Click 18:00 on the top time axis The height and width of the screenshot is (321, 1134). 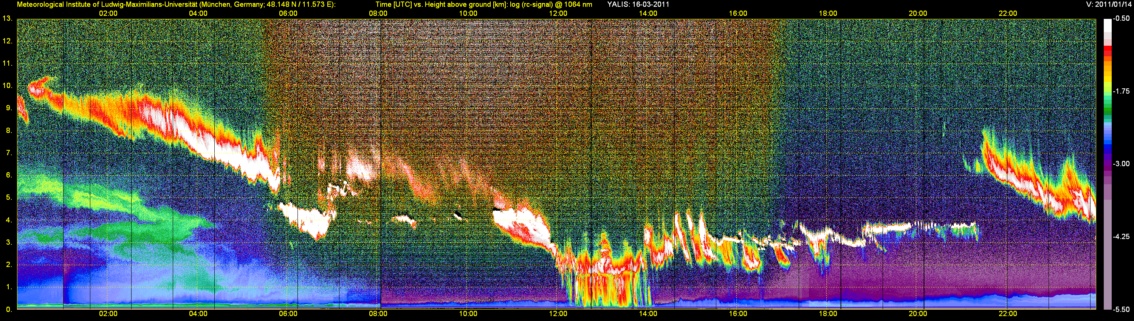click(828, 14)
